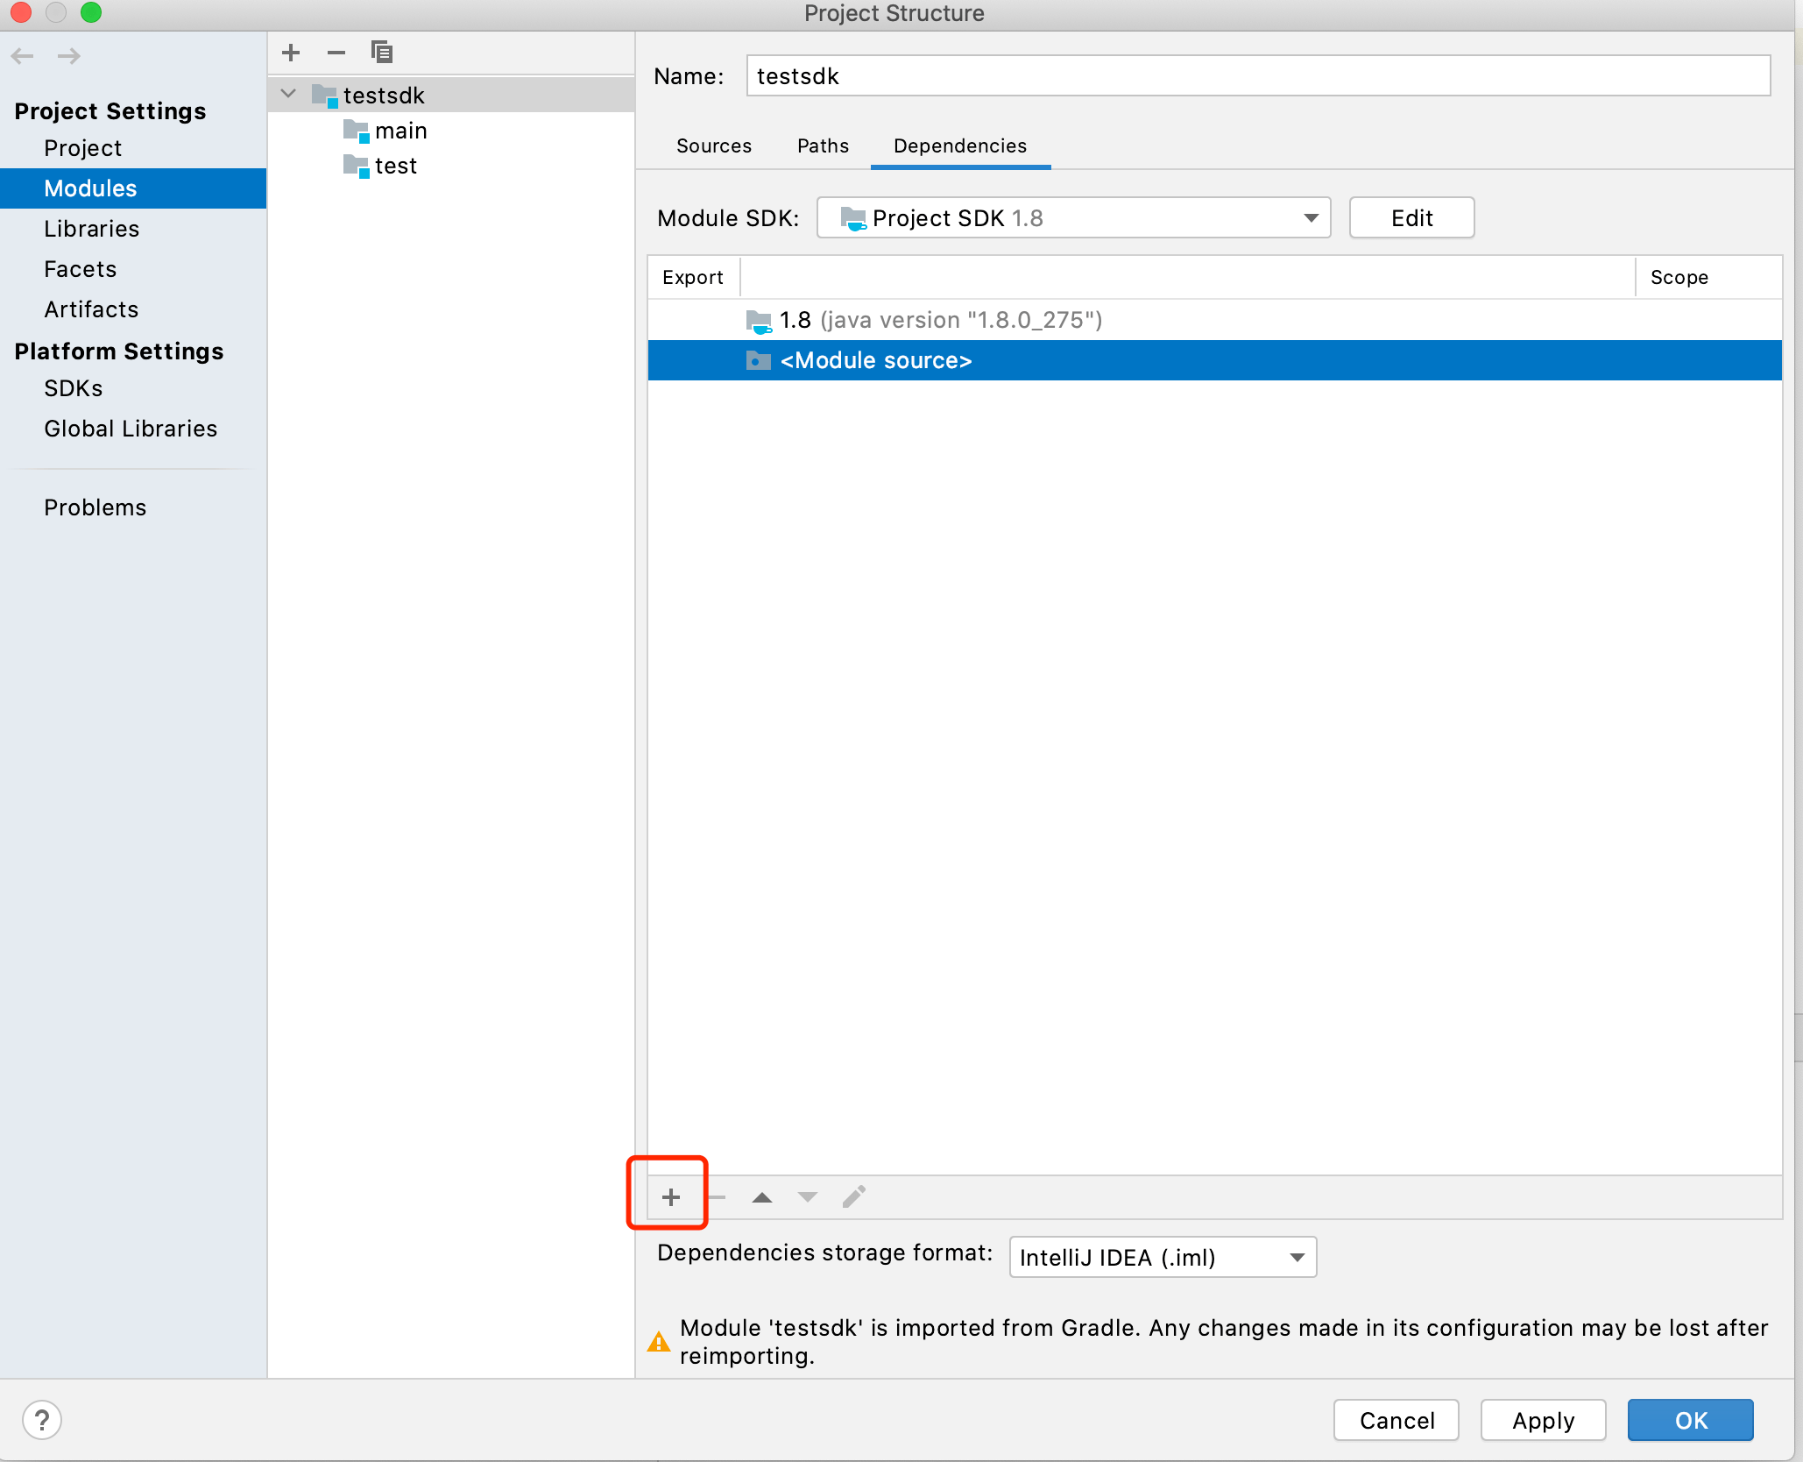Click the back navigation arrow
Viewport: 1803px width, 1462px height.
click(x=23, y=56)
